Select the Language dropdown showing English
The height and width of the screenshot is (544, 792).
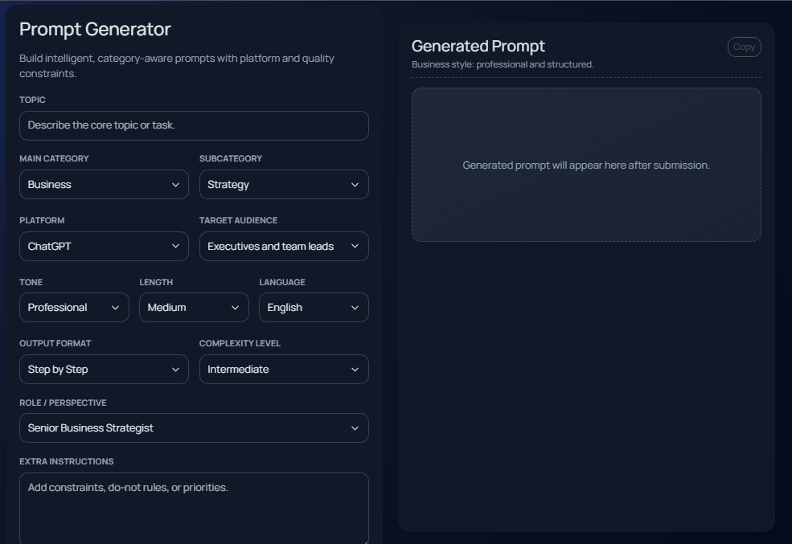pyautogui.click(x=313, y=308)
